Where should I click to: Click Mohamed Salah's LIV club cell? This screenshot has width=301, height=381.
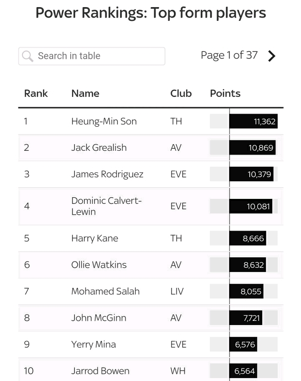177,291
